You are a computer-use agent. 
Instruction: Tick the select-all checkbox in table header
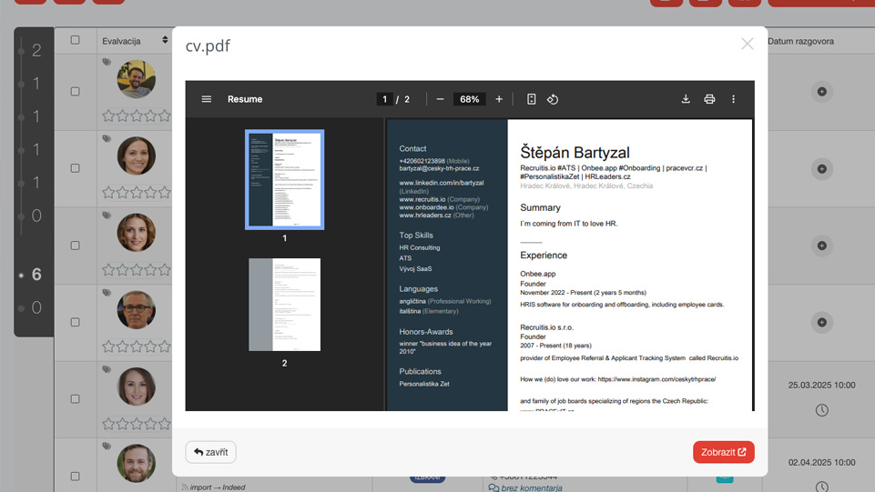click(x=75, y=40)
